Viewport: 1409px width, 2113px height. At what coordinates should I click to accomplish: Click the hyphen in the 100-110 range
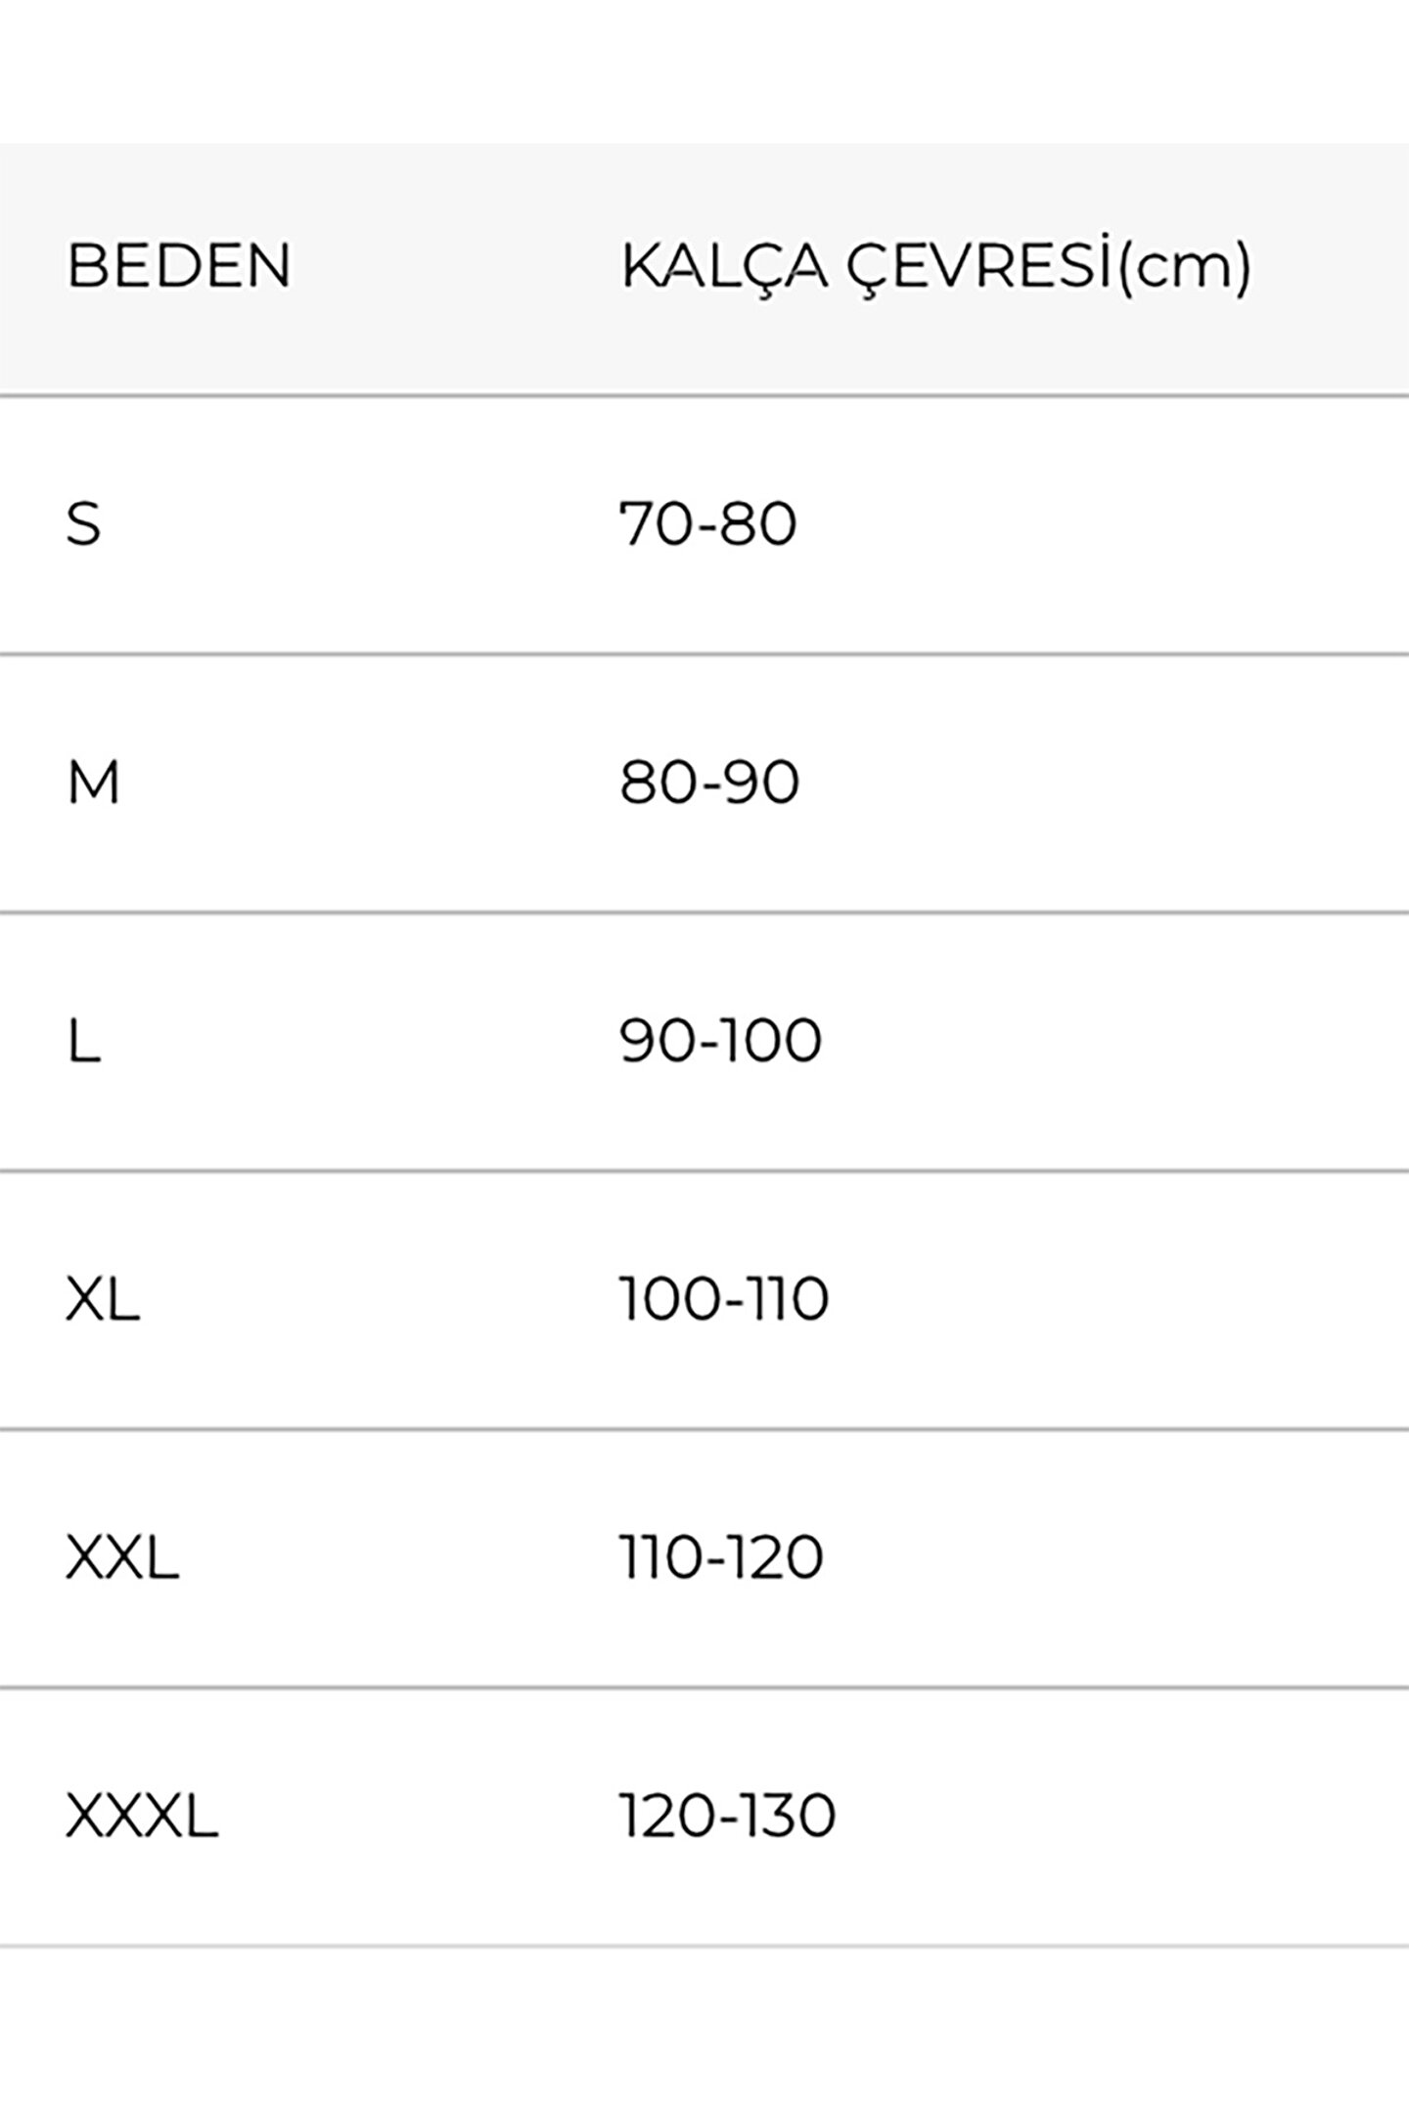736,1302
